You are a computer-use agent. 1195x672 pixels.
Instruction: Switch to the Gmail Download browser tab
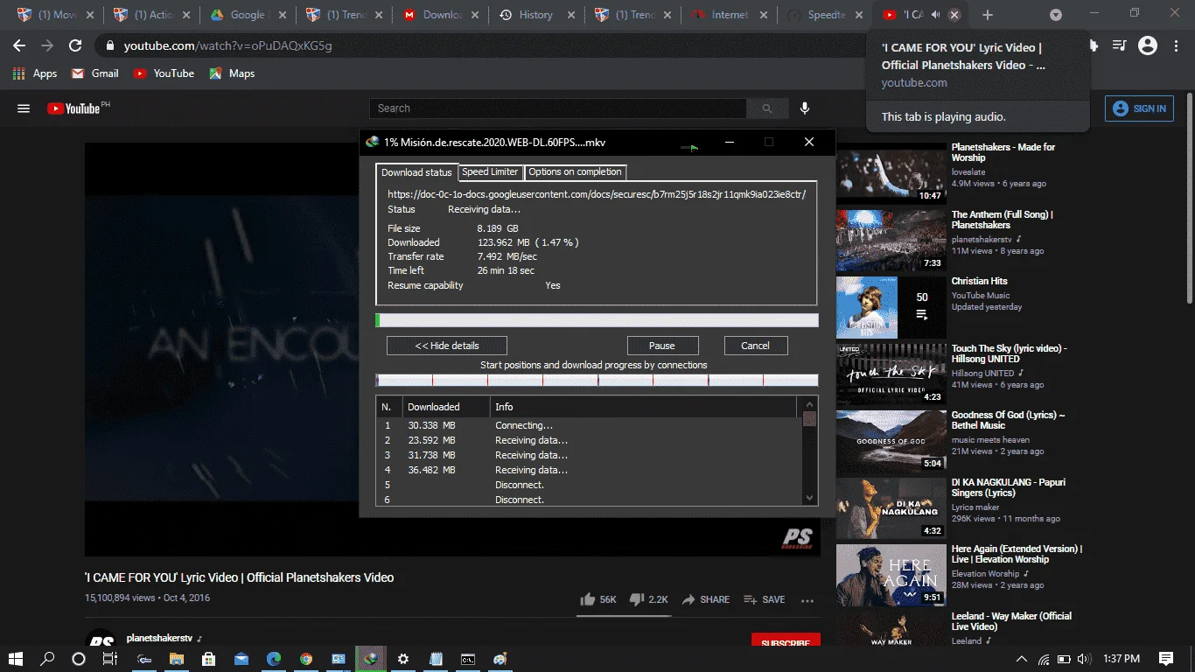click(439, 15)
